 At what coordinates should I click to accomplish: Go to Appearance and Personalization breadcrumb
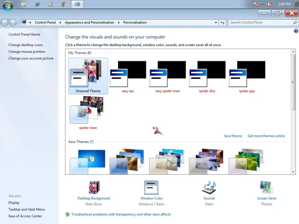pos(89,22)
